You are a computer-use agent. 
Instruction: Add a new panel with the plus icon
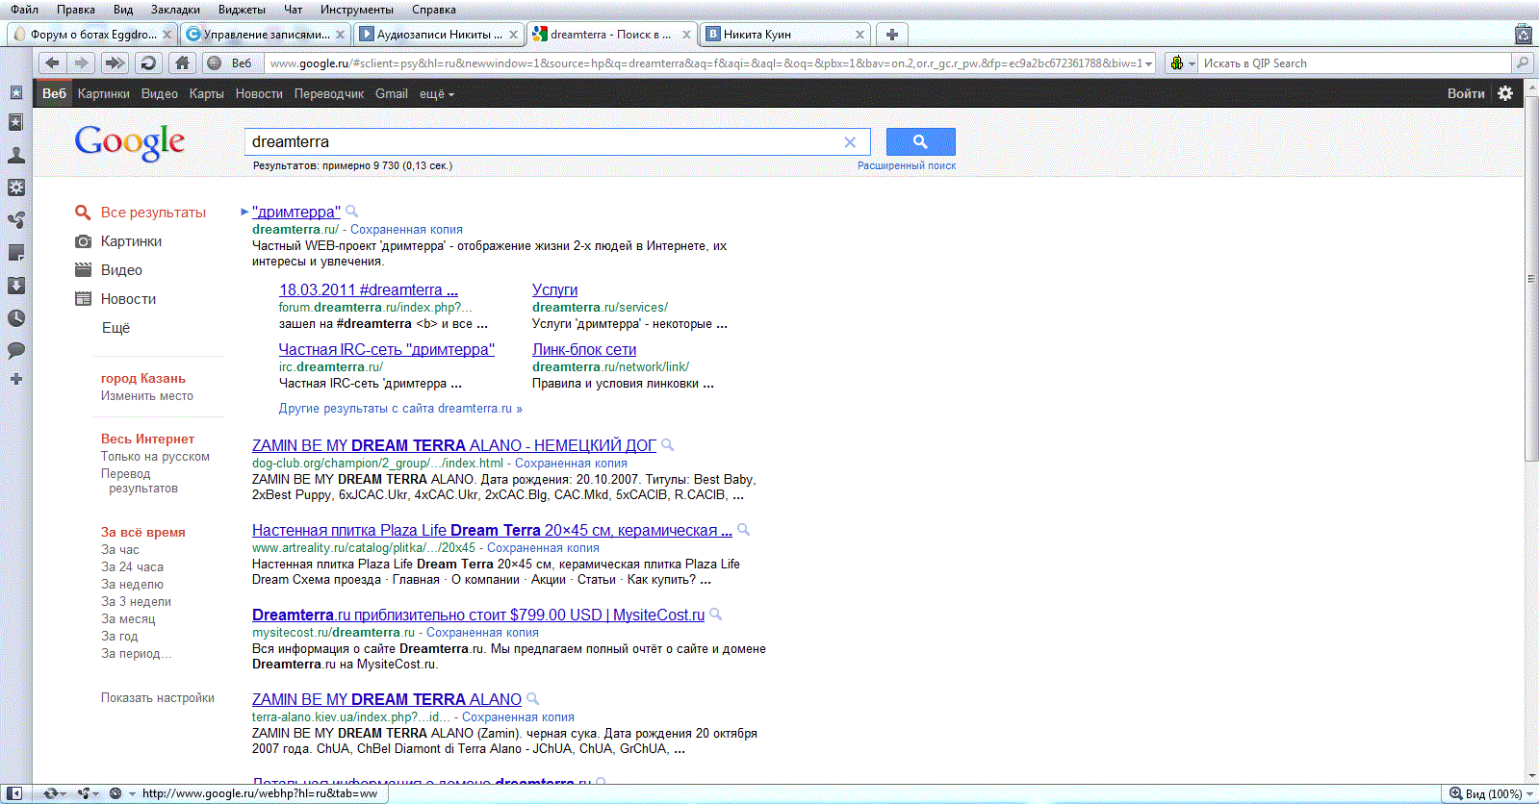point(16,379)
